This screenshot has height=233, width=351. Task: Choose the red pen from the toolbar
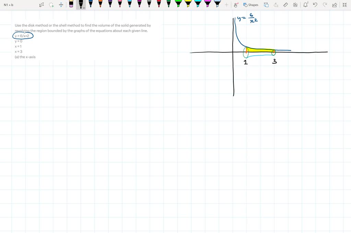(x=158, y=4)
